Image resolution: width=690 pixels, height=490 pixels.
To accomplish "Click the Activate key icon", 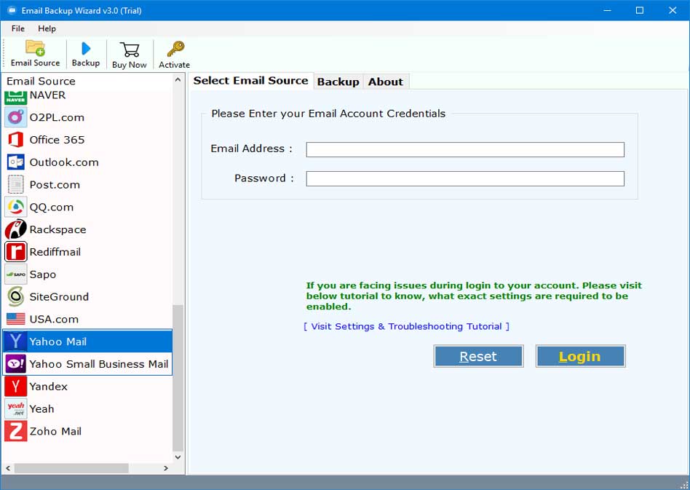I will click(175, 49).
